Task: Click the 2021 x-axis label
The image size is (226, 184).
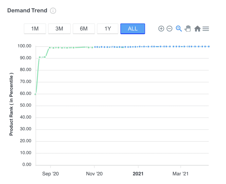Action: pos(138,174)
